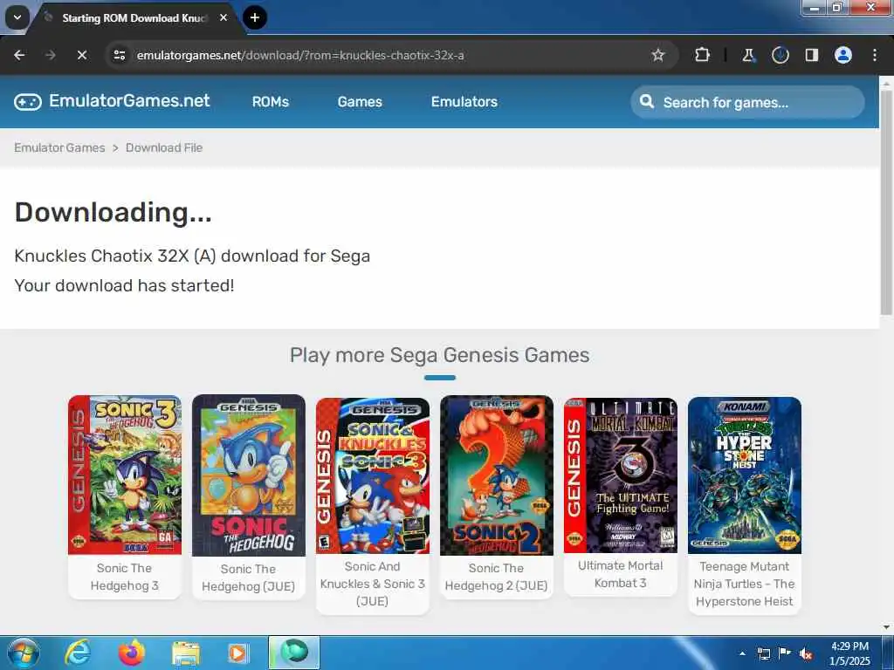This screenshot has width=894, height=670.
Task: Open Hyperstone Heist turtles cover
Action: [x=745, y=475]
